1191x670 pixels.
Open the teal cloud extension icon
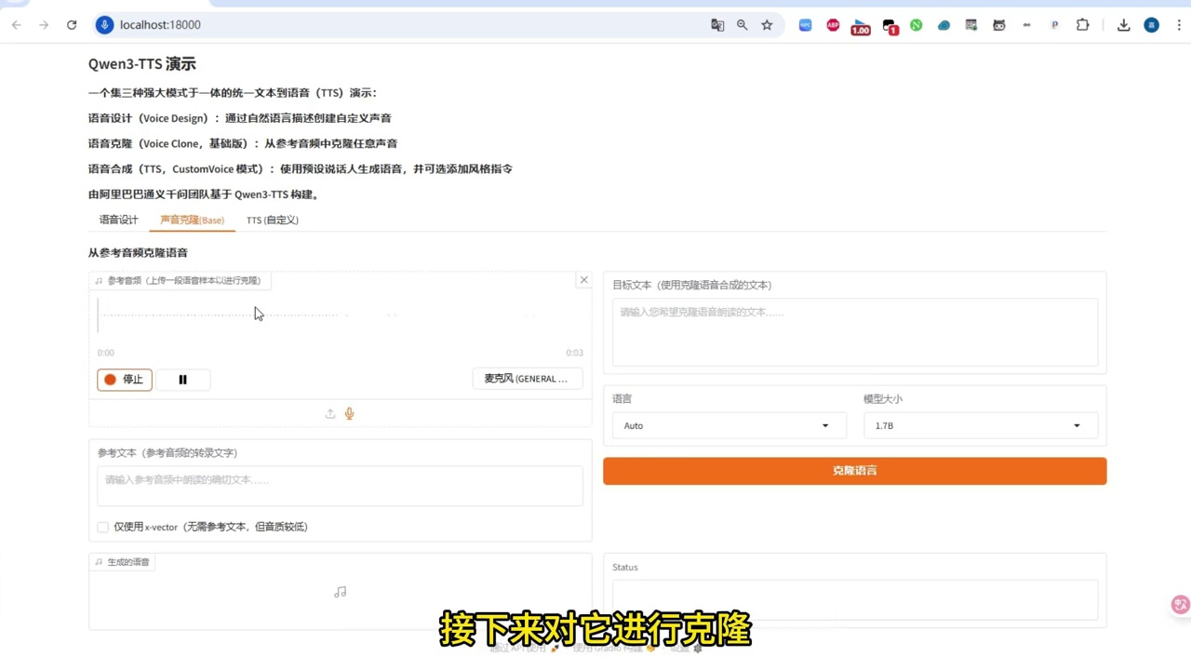(943, 25)
